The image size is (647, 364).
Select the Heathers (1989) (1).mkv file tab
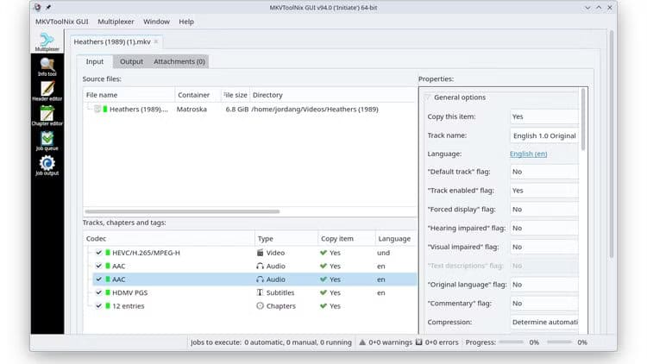[x=112, y=41]
